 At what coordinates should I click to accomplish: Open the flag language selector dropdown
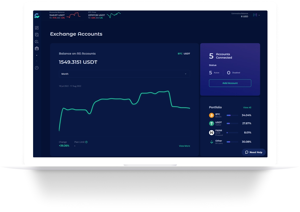click(255, 15)
